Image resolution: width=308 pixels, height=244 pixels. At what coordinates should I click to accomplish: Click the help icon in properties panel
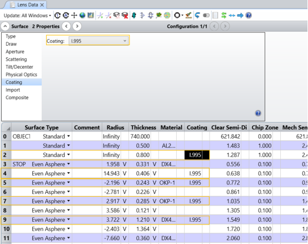point(258,113)
